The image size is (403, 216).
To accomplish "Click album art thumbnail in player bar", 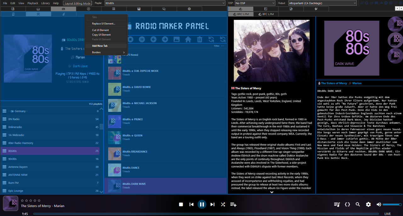I will click(x=11, y=203).
